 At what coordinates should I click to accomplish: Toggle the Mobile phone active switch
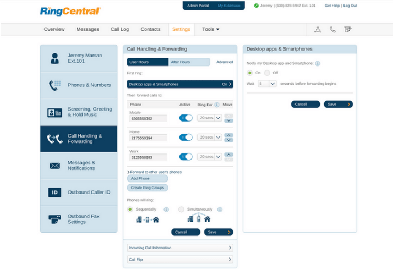tap(185, 118)
